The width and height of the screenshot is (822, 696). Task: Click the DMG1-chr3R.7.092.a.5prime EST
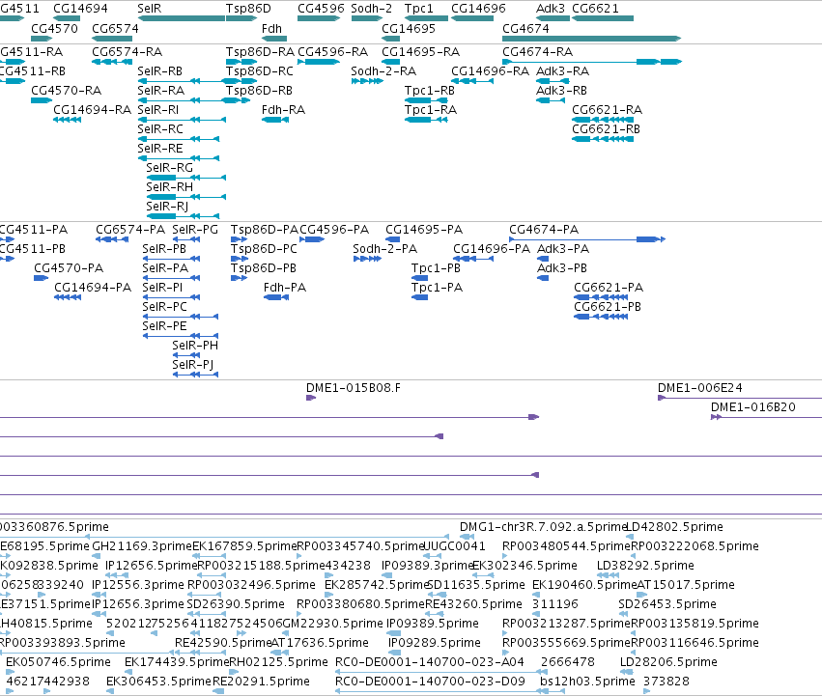(x=467, y=536)
